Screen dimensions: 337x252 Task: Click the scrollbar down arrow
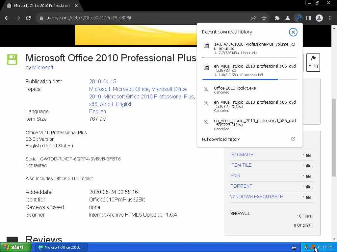click(x=334, y=239)
